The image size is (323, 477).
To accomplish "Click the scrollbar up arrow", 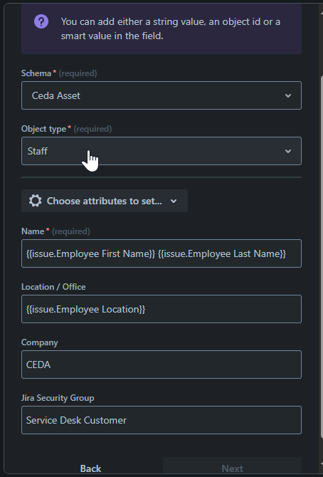I will [321, 13].
